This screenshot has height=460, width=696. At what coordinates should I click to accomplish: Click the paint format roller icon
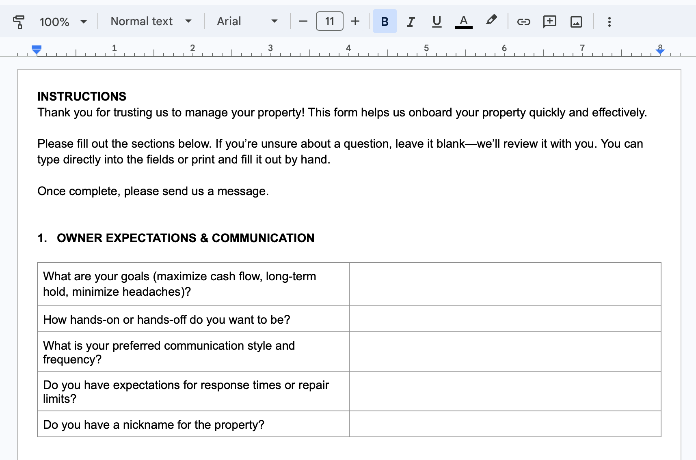(x=18, y=21)
